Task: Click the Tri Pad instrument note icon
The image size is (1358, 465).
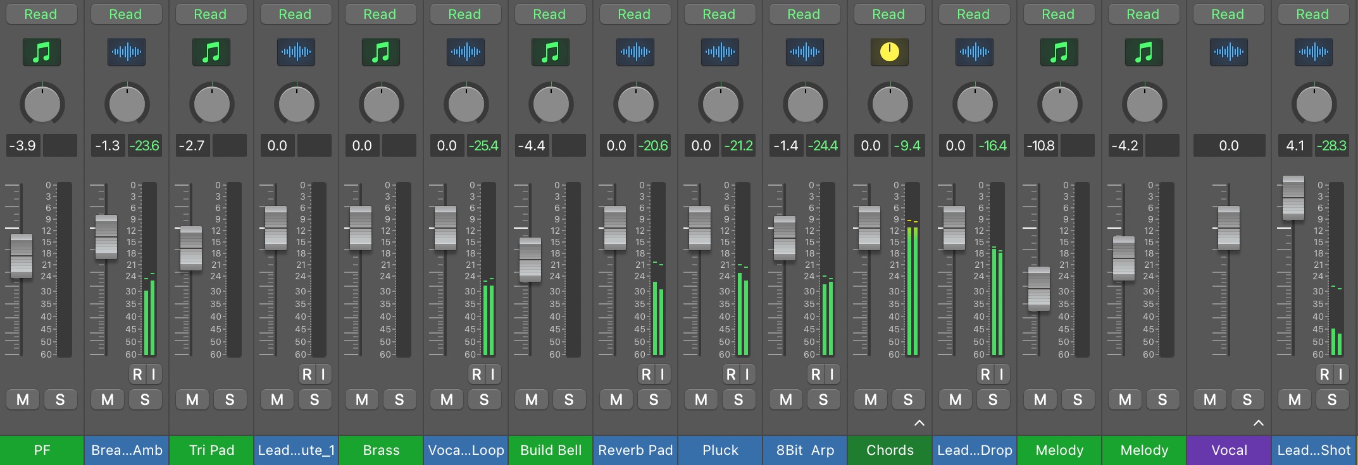Action: (211, 52)
